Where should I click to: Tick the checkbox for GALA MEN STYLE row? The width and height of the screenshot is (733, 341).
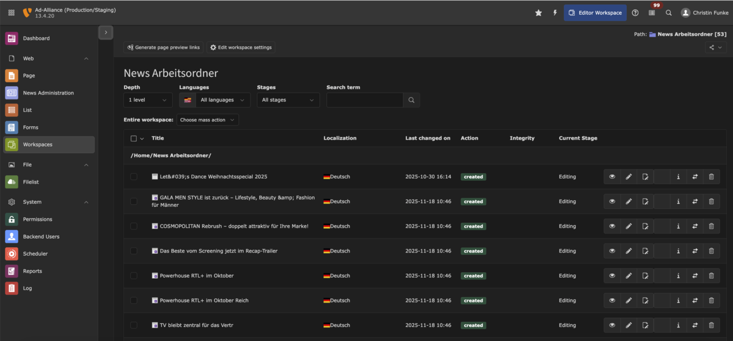coord(134,201)
